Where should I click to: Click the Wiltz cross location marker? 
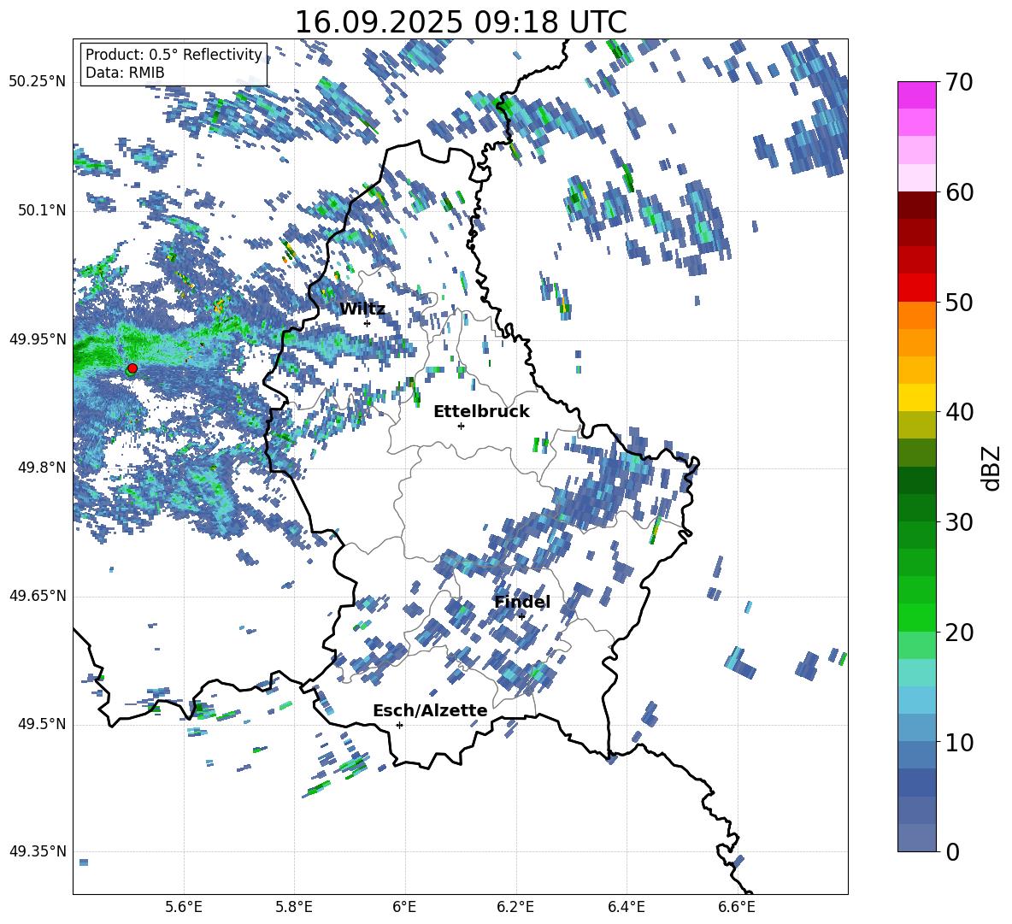[368, 323]
